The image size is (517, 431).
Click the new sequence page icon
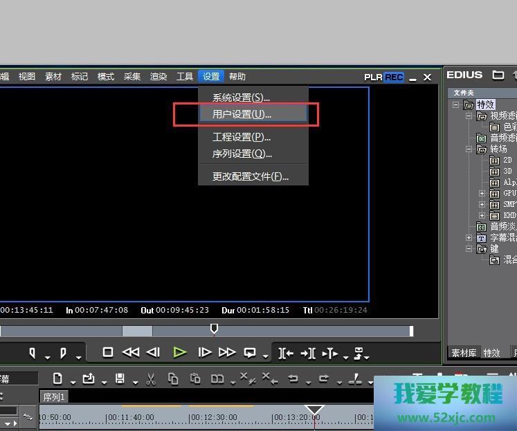[57, 378]
